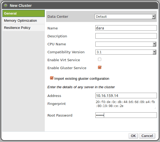Open the Resilience Policy tab
This screenshot has height=142, width=160.
[x=23, y=28]
